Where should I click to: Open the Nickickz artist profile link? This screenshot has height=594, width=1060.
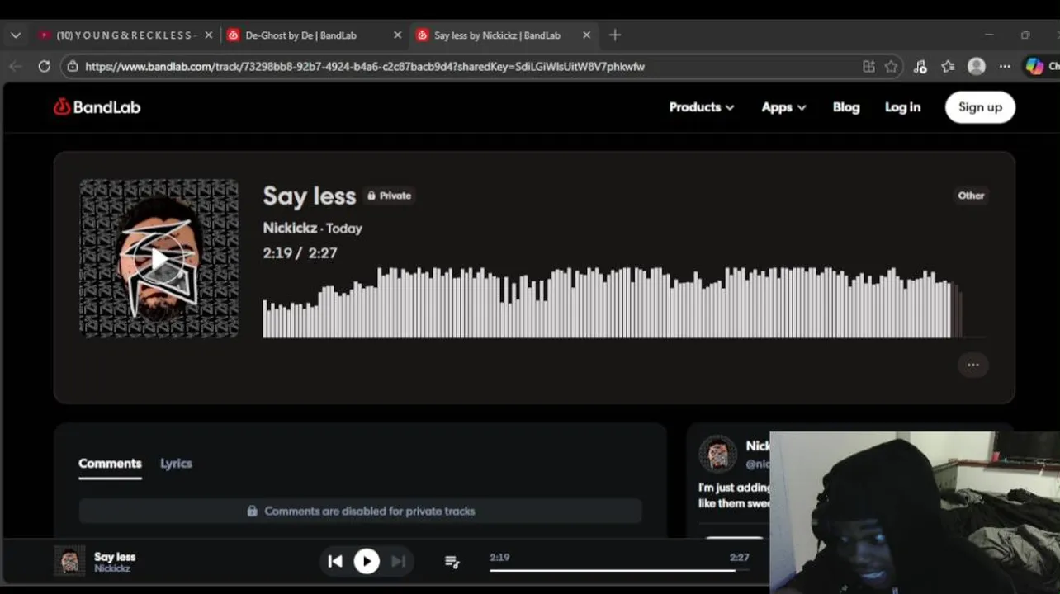pos(290,228)
